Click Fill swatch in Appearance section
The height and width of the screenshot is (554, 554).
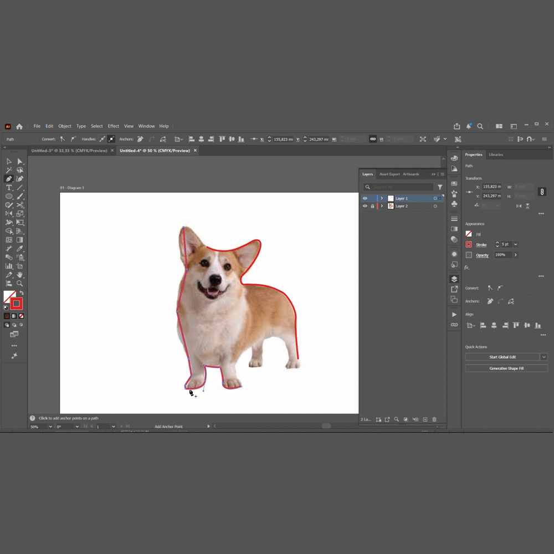pos(469,234)
